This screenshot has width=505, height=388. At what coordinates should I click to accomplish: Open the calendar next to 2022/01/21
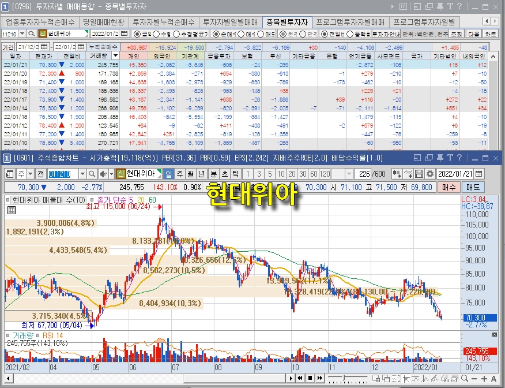pyautogui.click(x=479, y=174)
